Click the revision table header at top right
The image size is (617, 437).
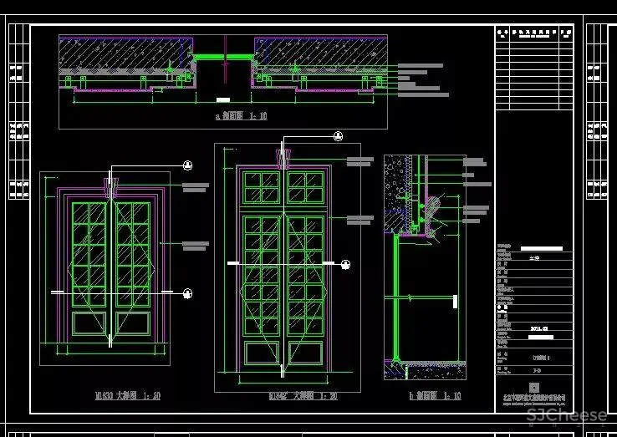533,34
